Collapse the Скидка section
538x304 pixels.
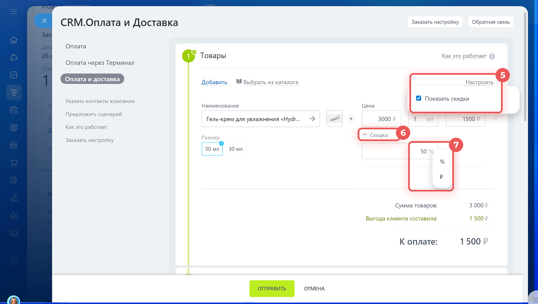365,135
